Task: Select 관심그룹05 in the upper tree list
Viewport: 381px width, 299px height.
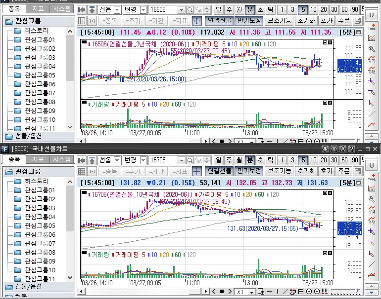Action: click(x=40, y=75)
